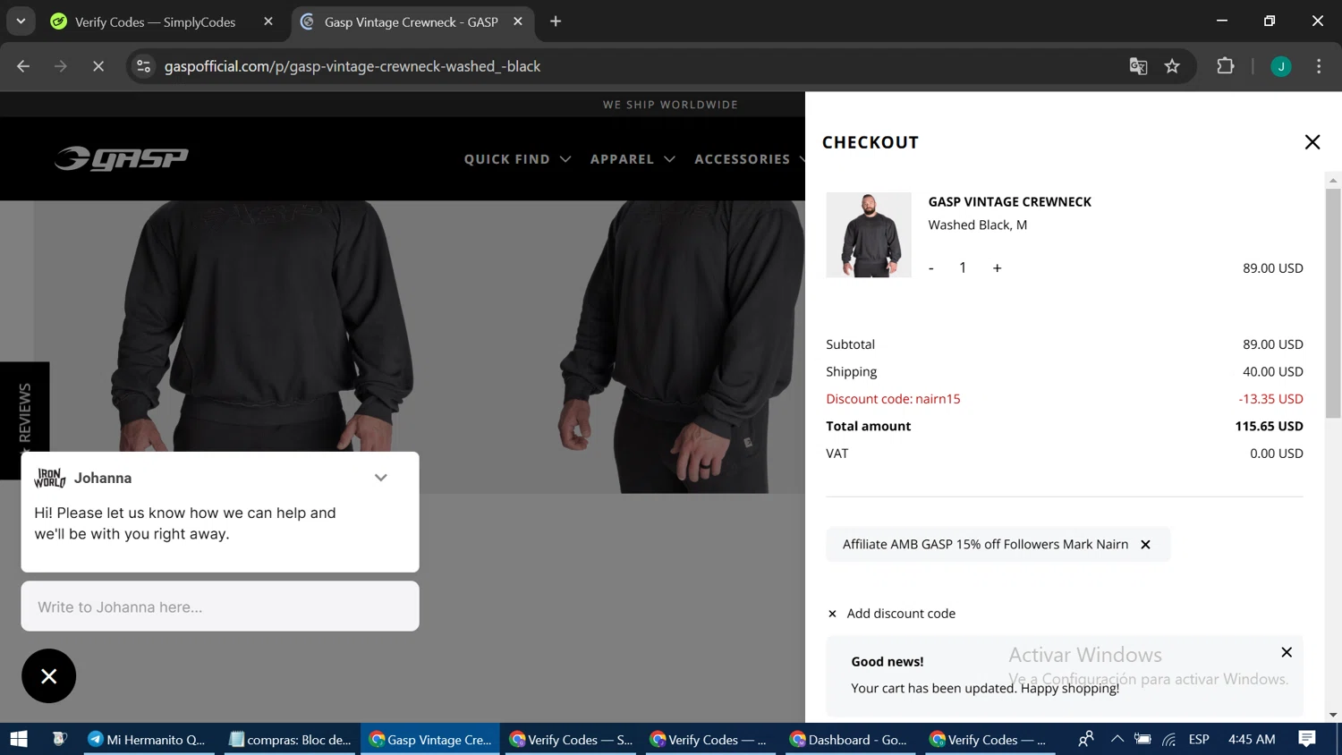Expand the Quick Find menu

click(x=517, y=159)
